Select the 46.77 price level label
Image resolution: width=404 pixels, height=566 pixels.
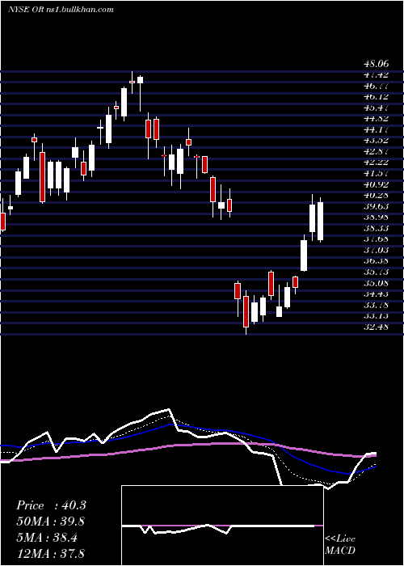pos(375,86)
